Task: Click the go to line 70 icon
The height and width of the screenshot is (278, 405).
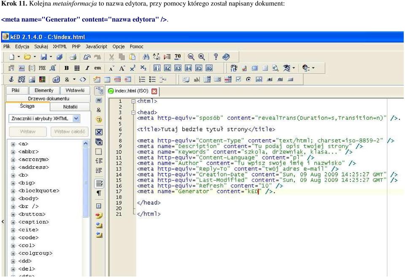Action: pyautogui.click(x=178, y=57)
